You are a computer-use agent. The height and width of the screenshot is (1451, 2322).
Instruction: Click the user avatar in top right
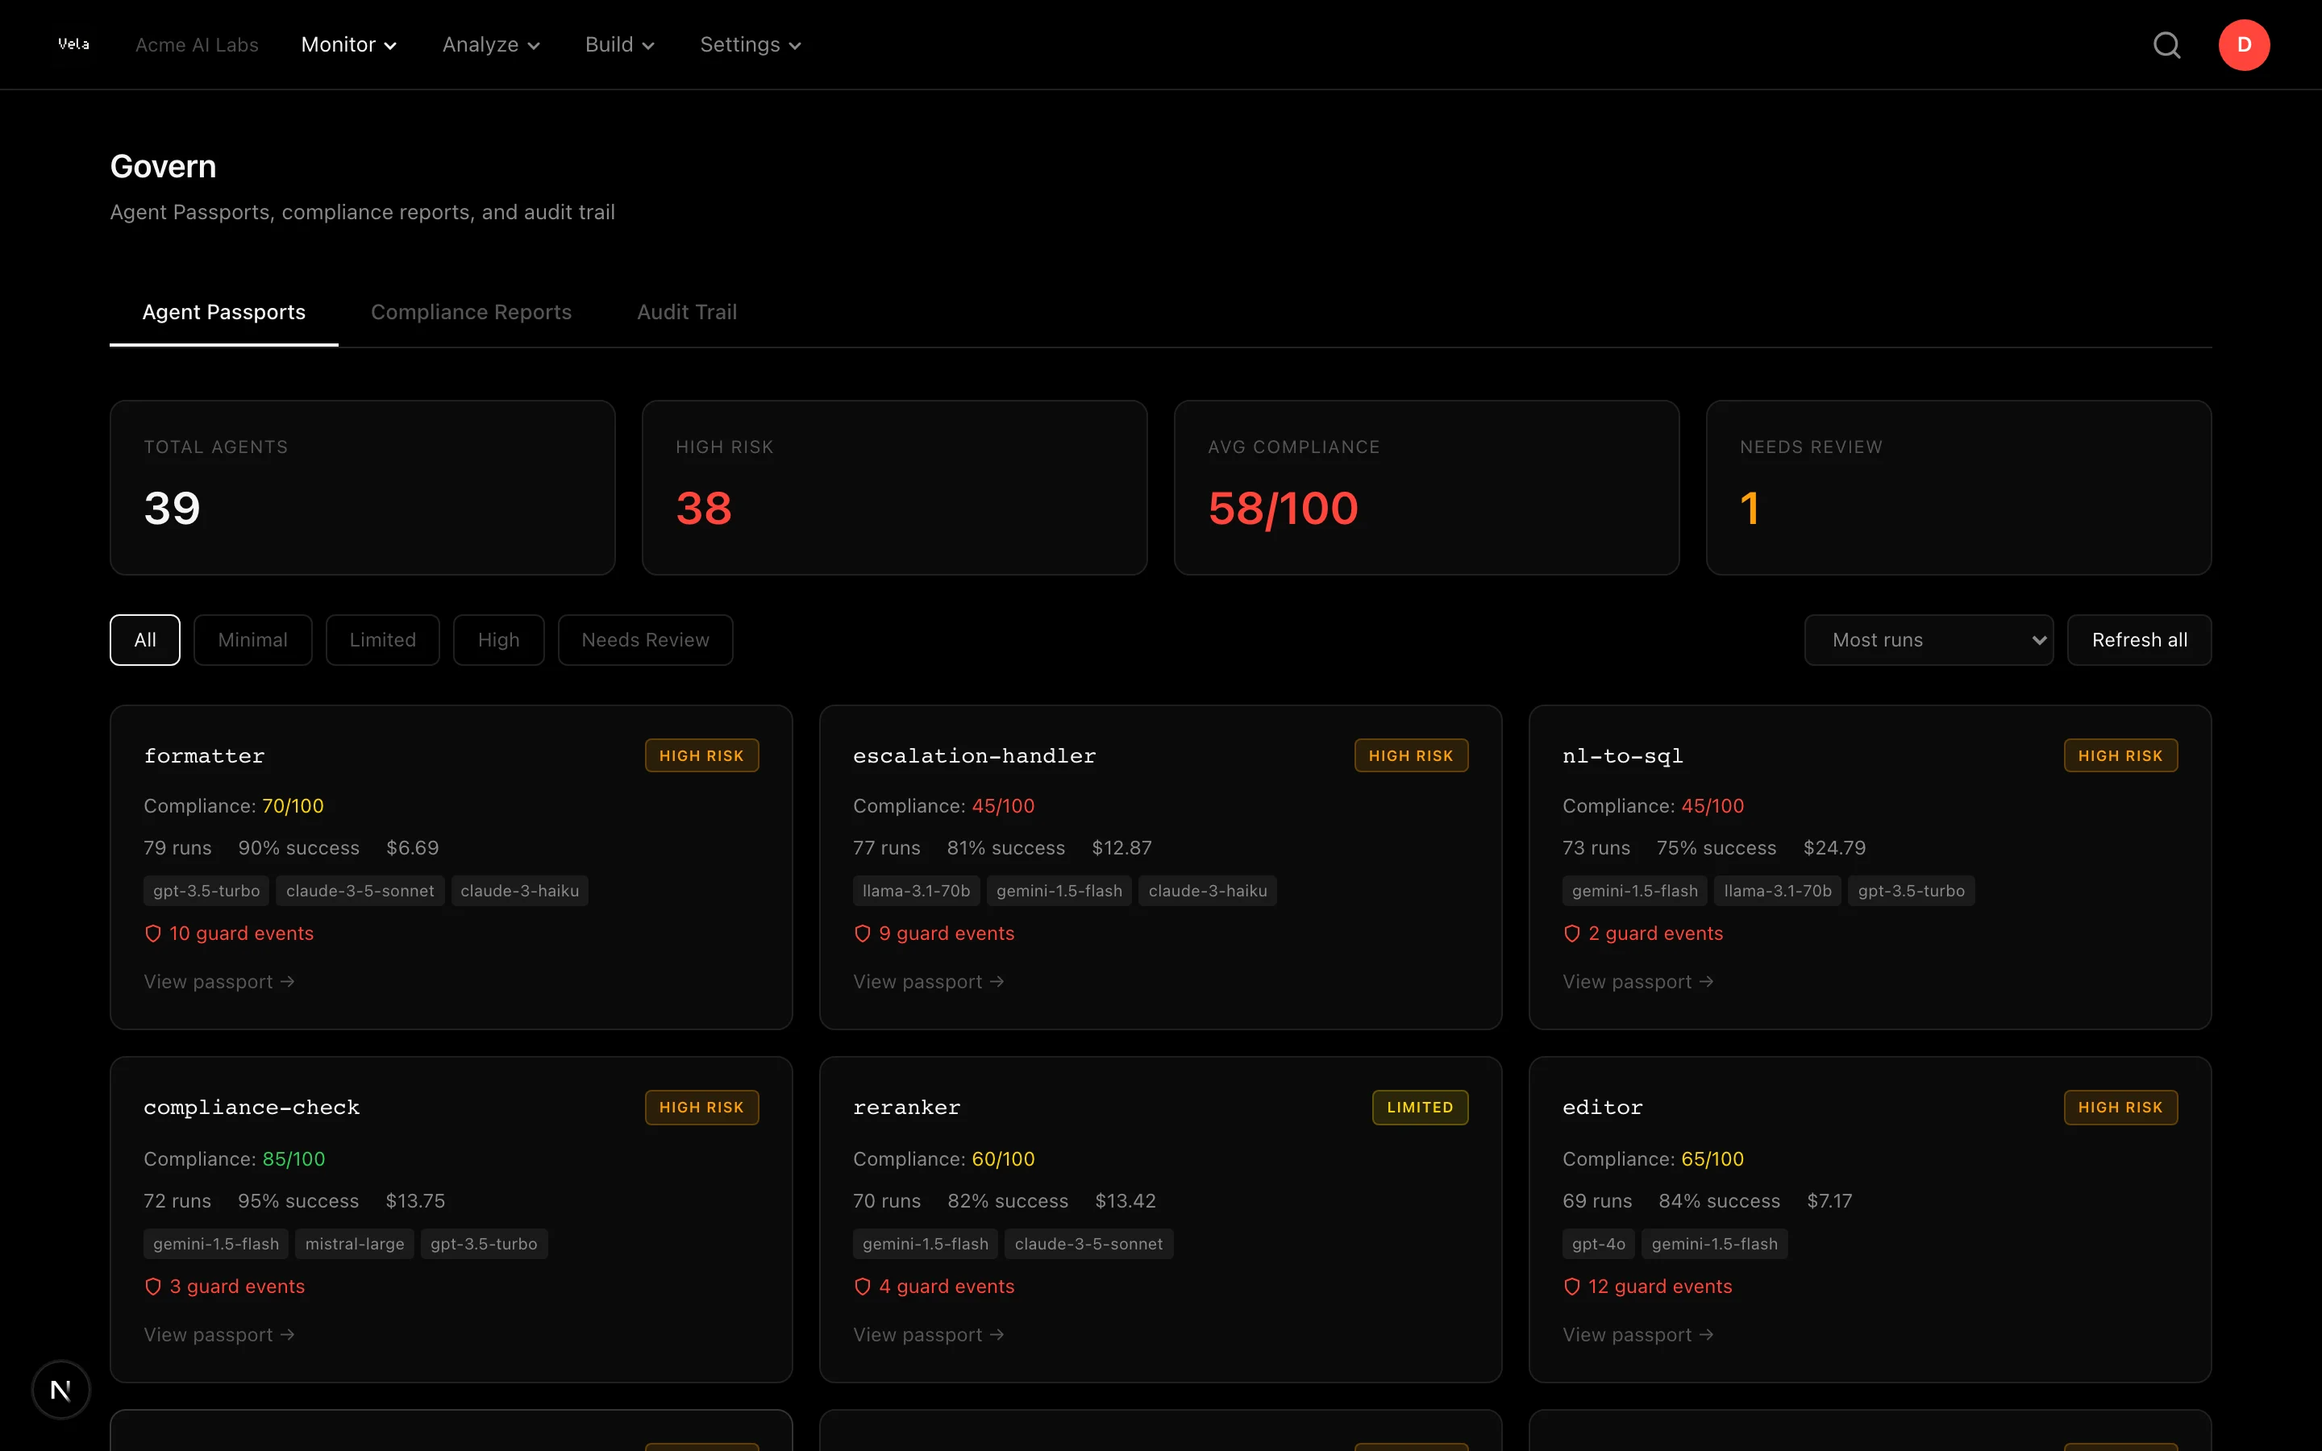click(2245, 44)
